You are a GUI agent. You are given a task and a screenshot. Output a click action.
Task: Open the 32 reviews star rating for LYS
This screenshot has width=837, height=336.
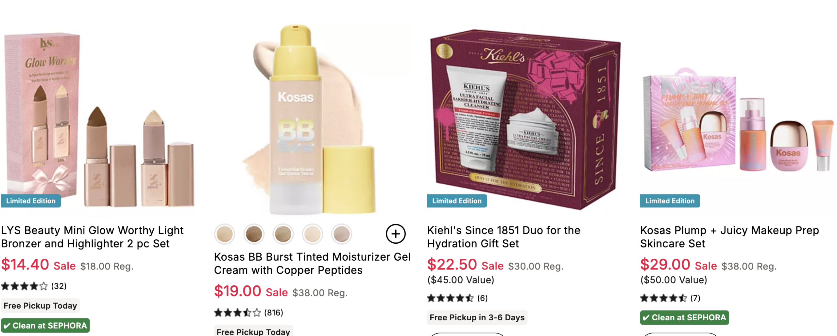point(34,286)
